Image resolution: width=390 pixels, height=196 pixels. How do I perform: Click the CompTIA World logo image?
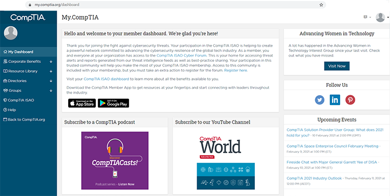point(220,145)
